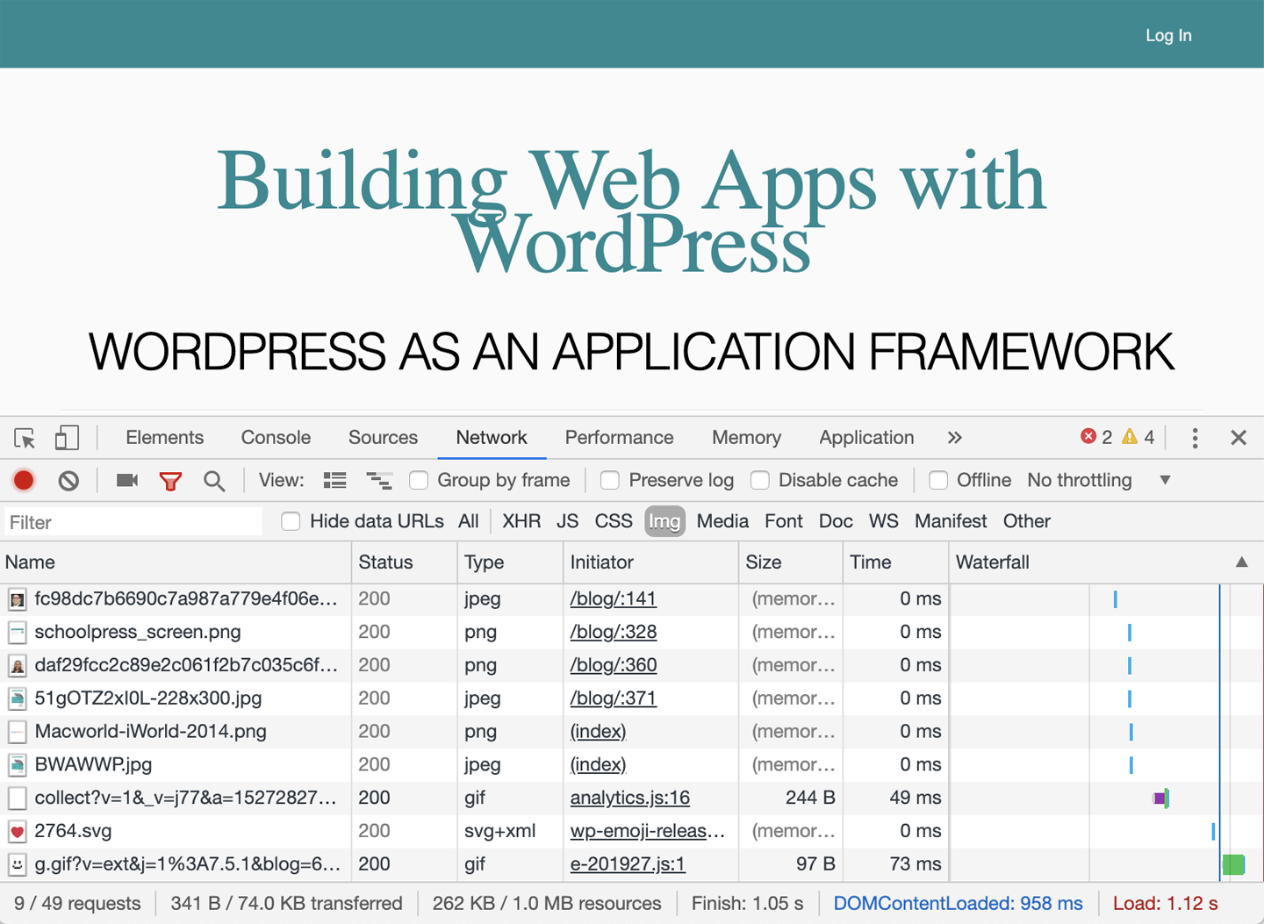
Task: Click the Log In link
Action: pos(1168,35)
